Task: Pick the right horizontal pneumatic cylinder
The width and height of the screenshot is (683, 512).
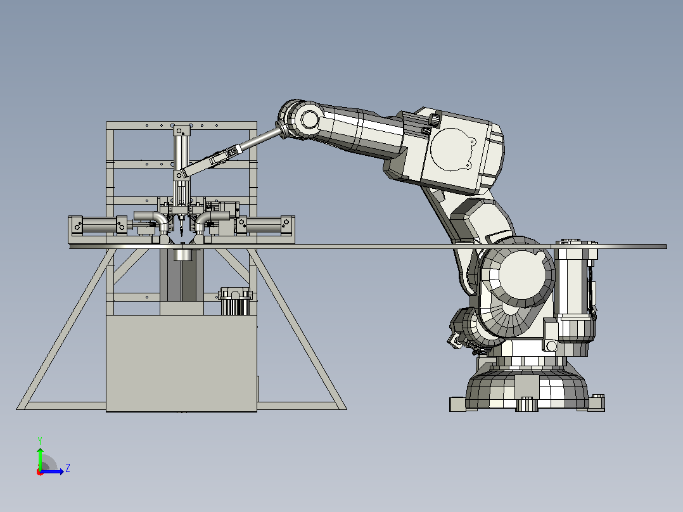Action: (265, 225)
